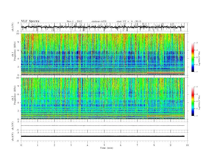Viewport: 211px width, 163px height.
Task: Click time axis tick label 1
Action: pyautogui.click(x=38, y=145)
